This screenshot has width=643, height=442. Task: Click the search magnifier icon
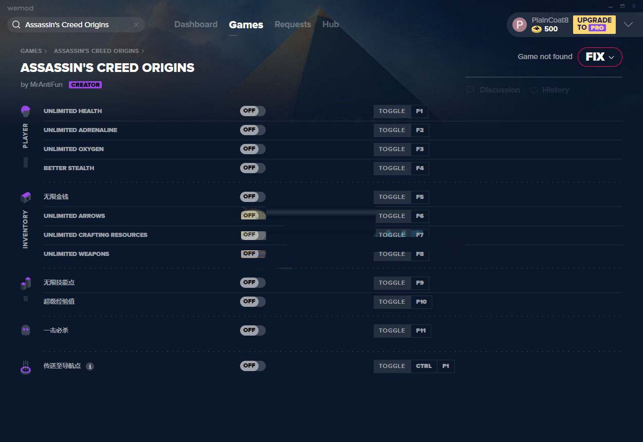[16, 25]
